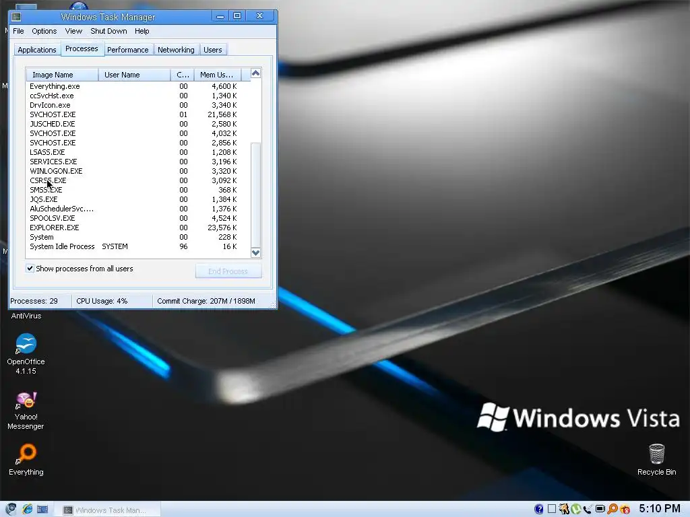Viewport: 690px width, 517px height.
Task: Select the JQS.EXE process
Action: coord(137,199)
